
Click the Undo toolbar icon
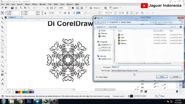pos(34,8)
